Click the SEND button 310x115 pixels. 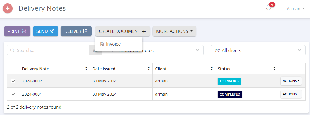(46, 31)
